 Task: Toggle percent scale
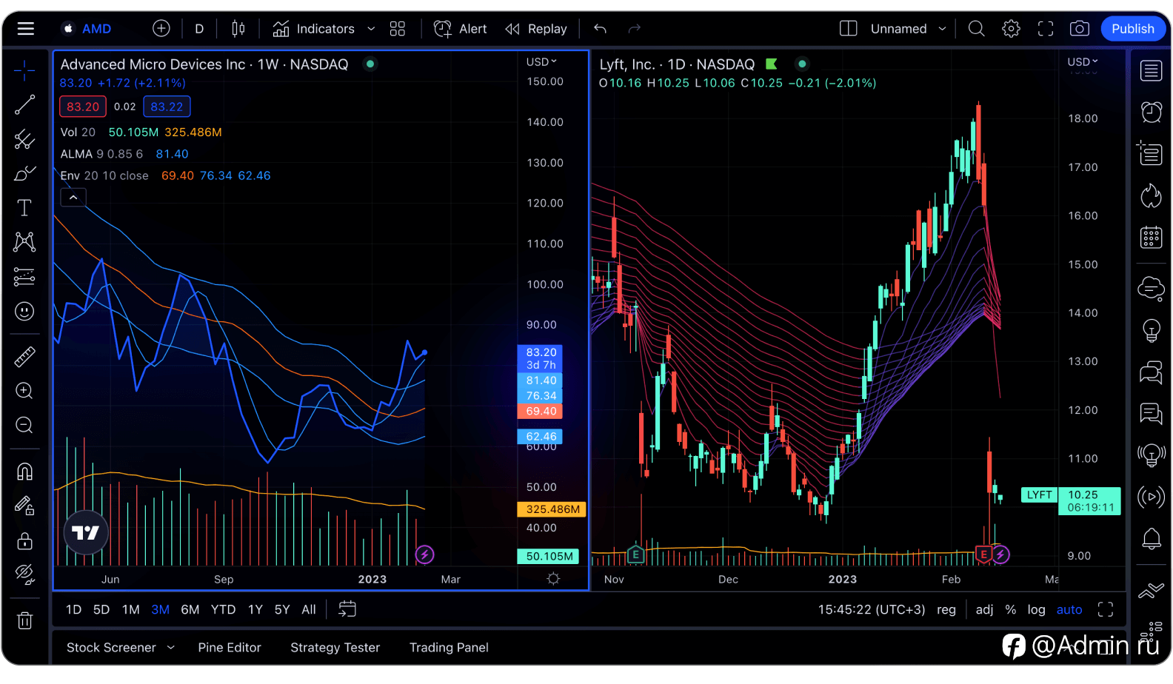[1011, 610]
